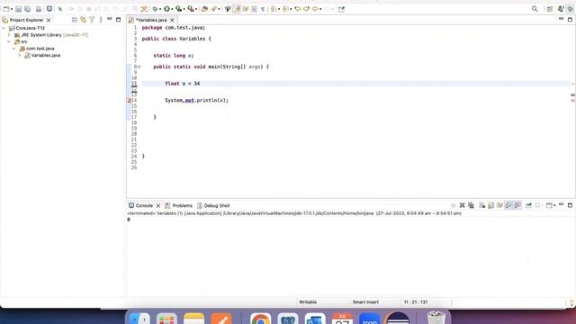Remove all terminated launches double-X icon
The image size is (576, 324).
click(x=471, y=205)
